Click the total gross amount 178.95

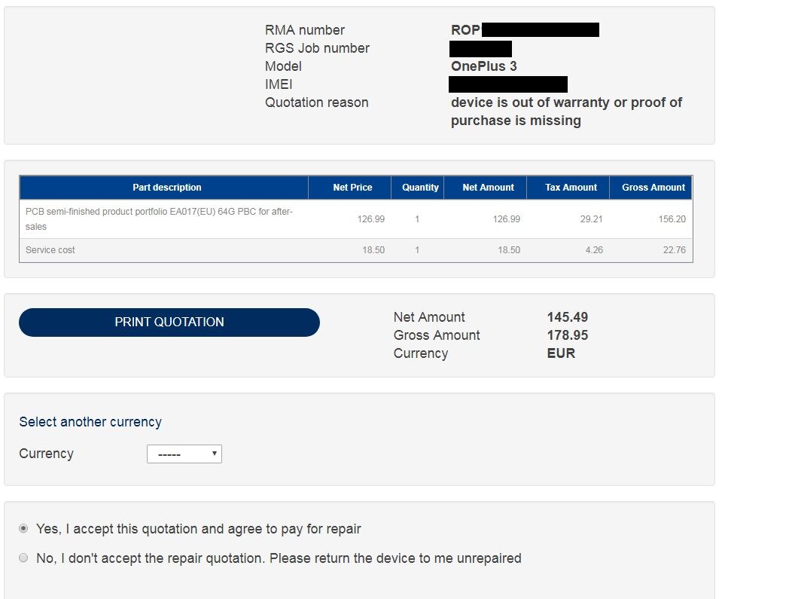pos(568,335)
